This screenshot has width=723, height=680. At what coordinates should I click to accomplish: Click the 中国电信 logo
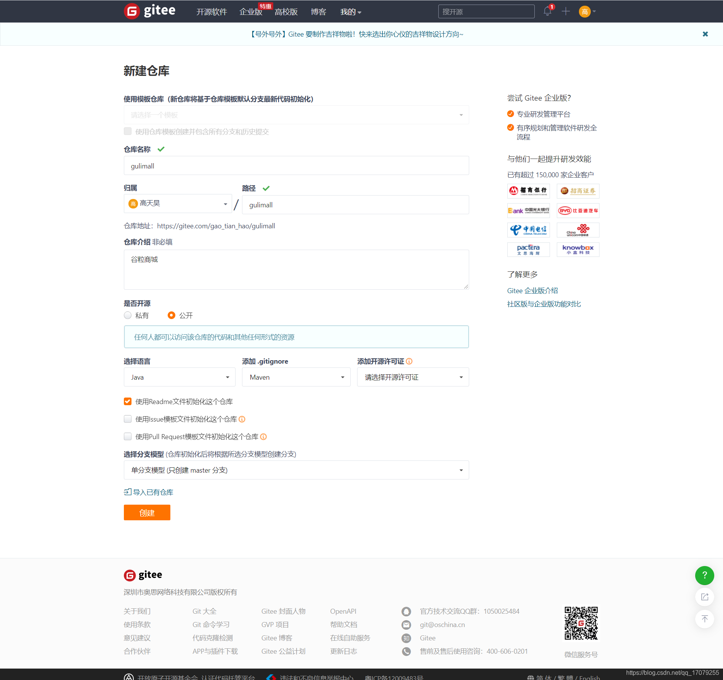[x=528, y=230]
